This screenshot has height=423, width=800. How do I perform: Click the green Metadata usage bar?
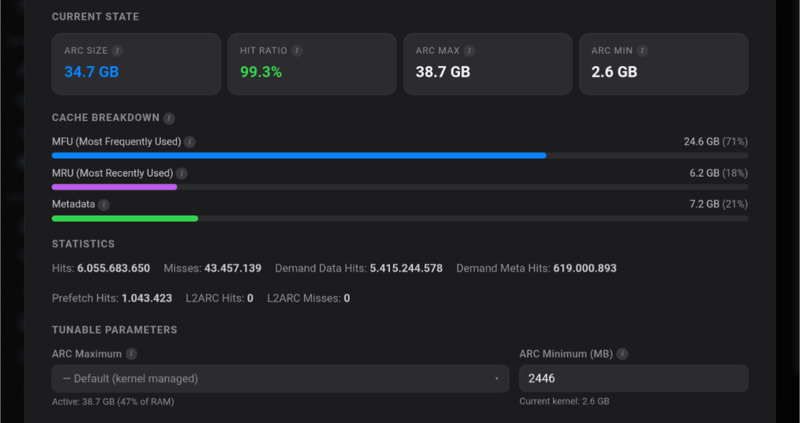click(125, 218)
